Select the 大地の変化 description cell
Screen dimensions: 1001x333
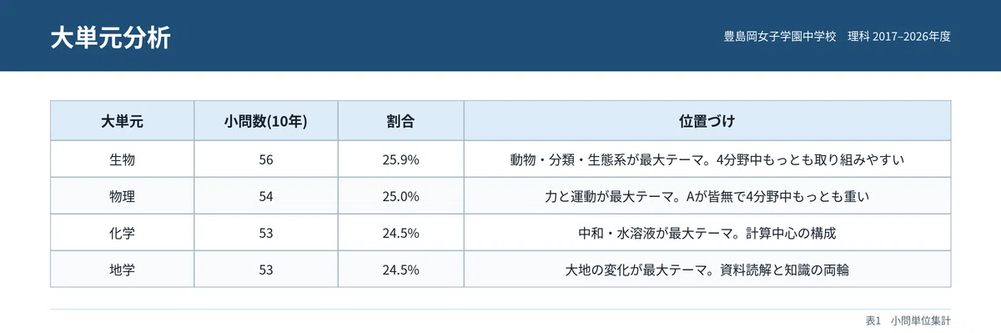[707, 269]
